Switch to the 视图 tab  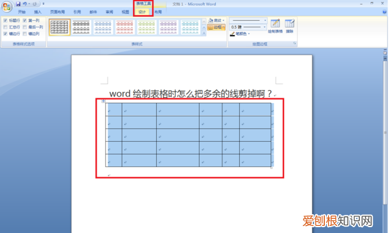[x=125, y=12]
